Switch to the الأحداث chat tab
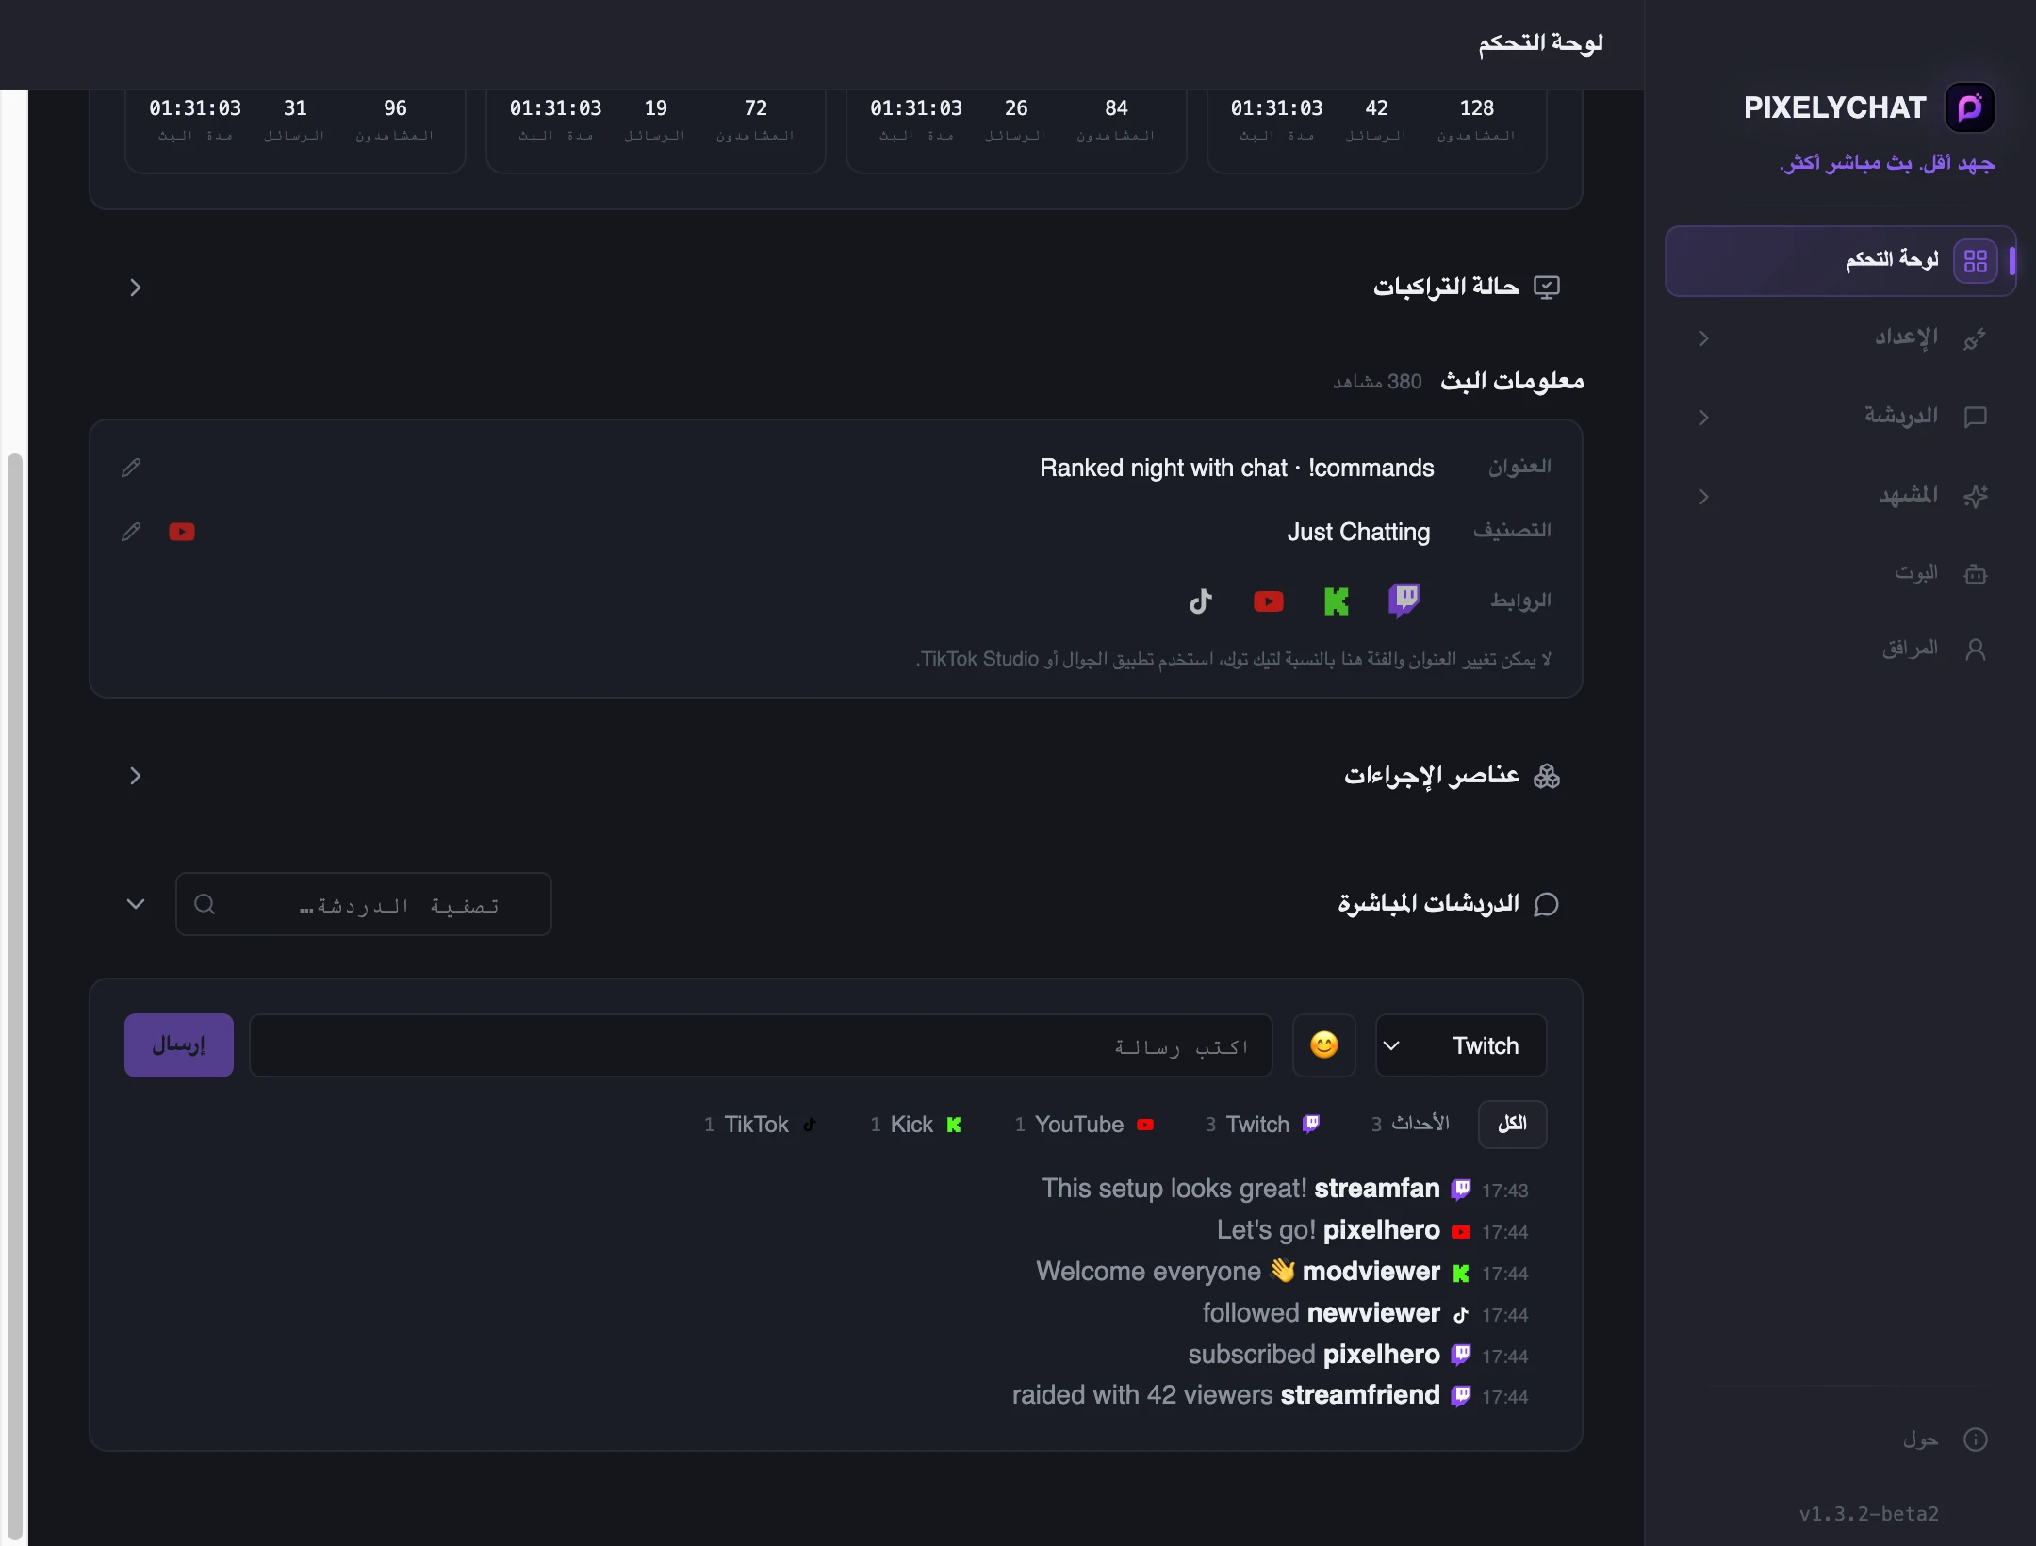The height and width of the screenshot is (1546, 2036). pyautogui.click(x=1410, y=1124)
